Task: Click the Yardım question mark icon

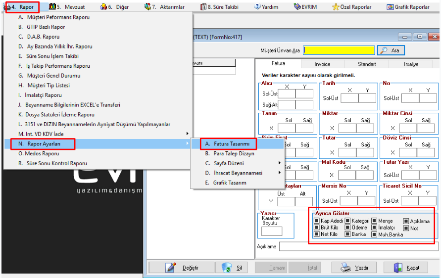Action: coord(257,7)
